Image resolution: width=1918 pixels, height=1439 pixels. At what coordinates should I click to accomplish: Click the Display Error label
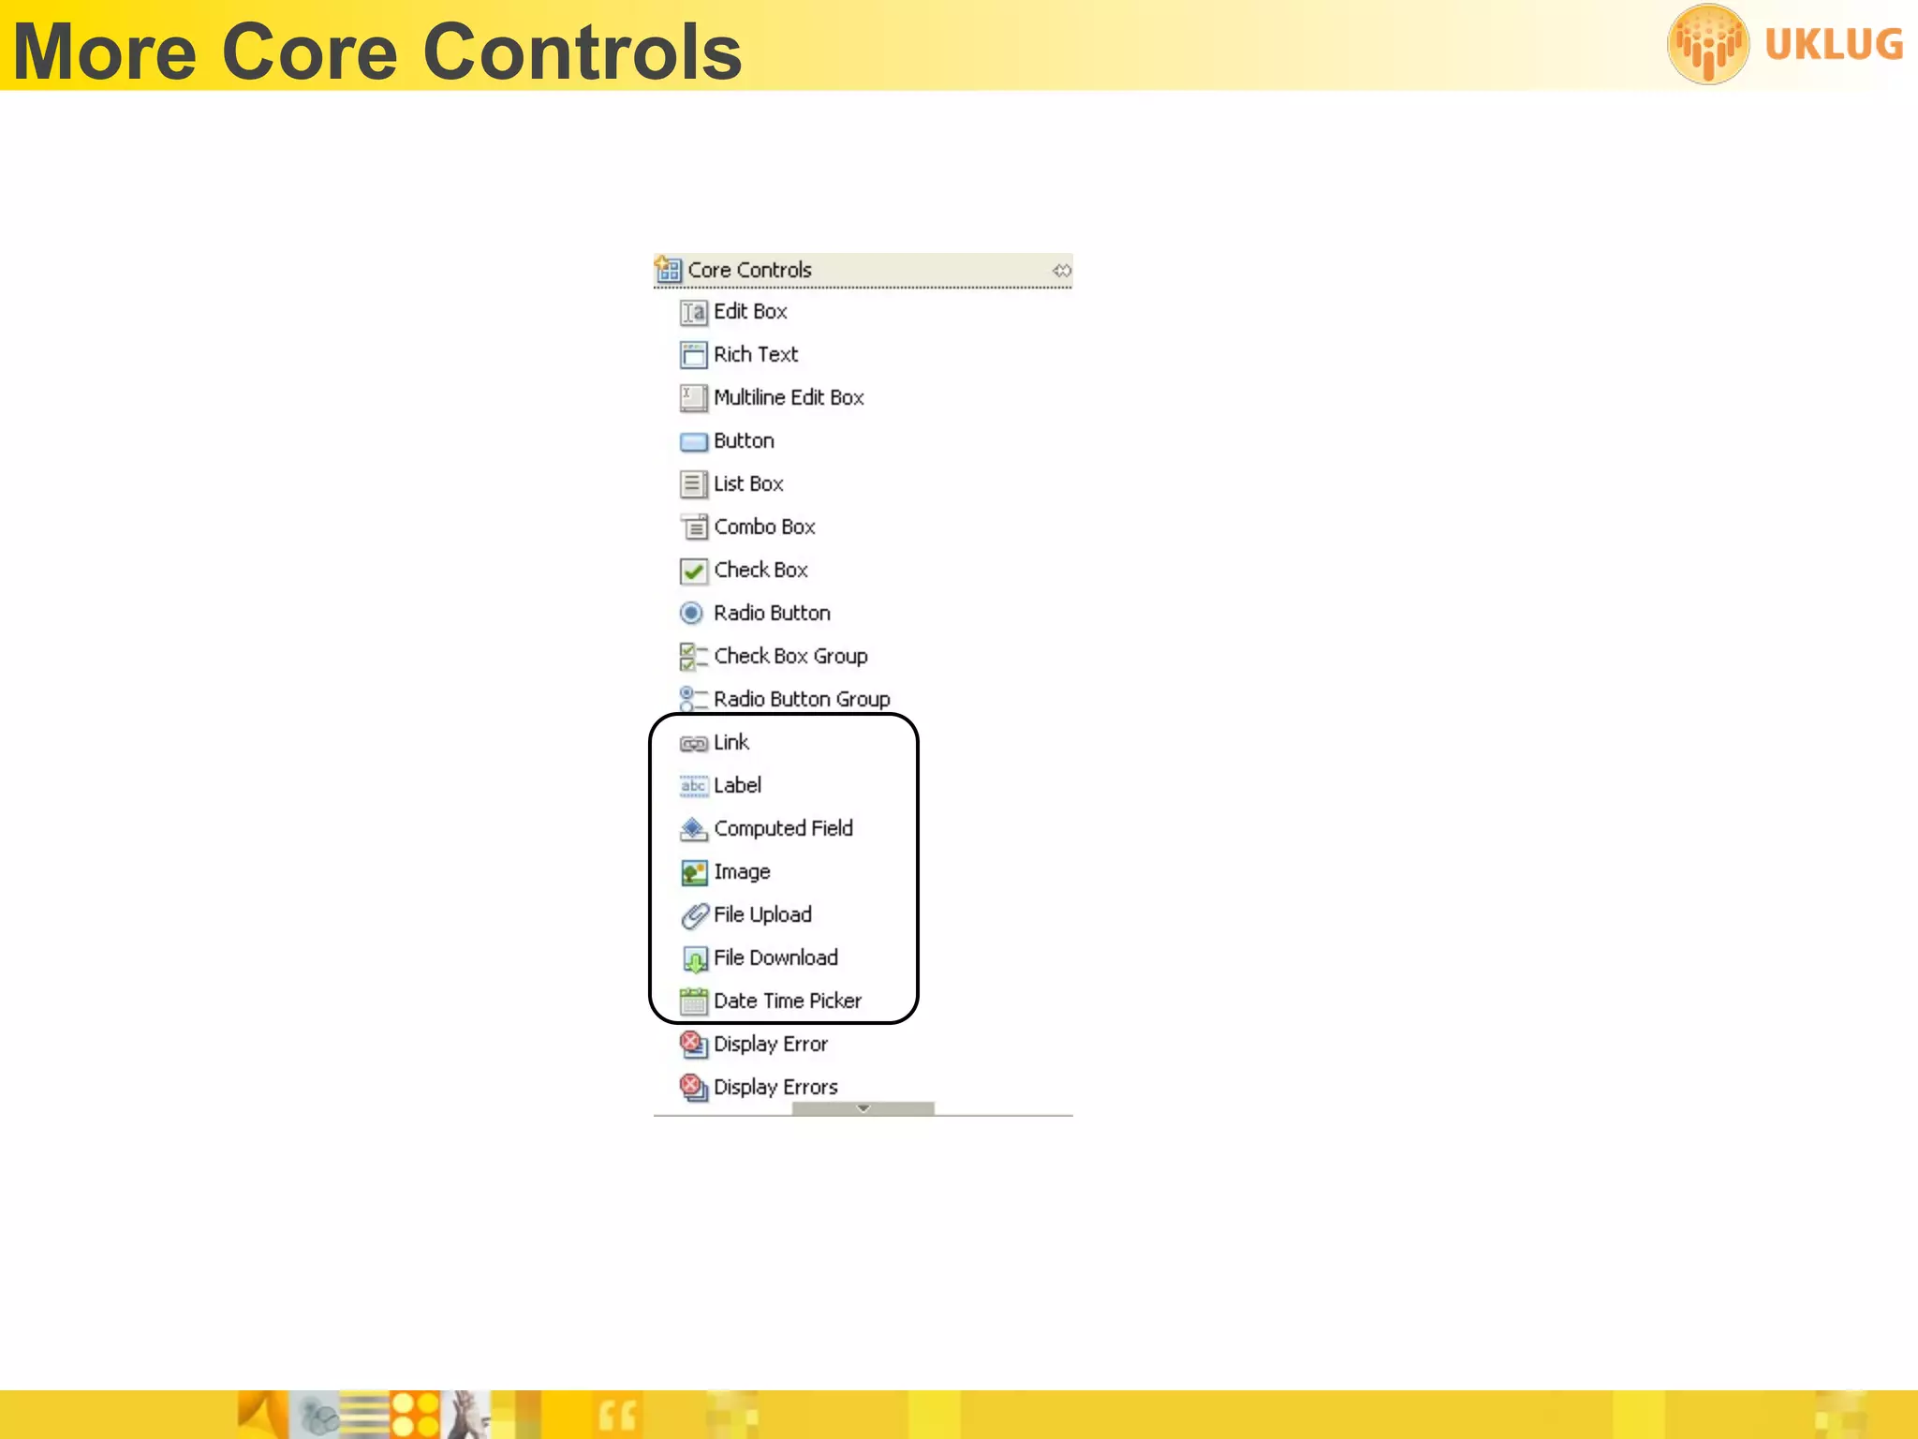pyautogui.click(x=771, y=1045)
